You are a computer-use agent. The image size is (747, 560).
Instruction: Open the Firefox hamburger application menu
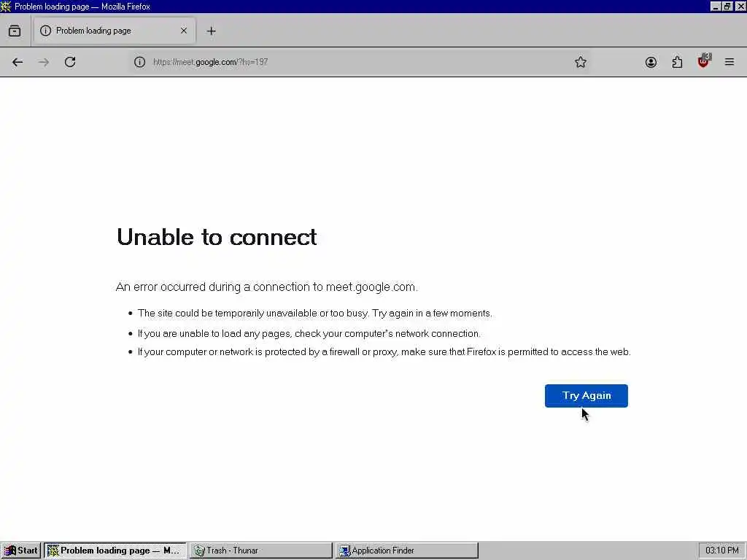click(729, 62)
